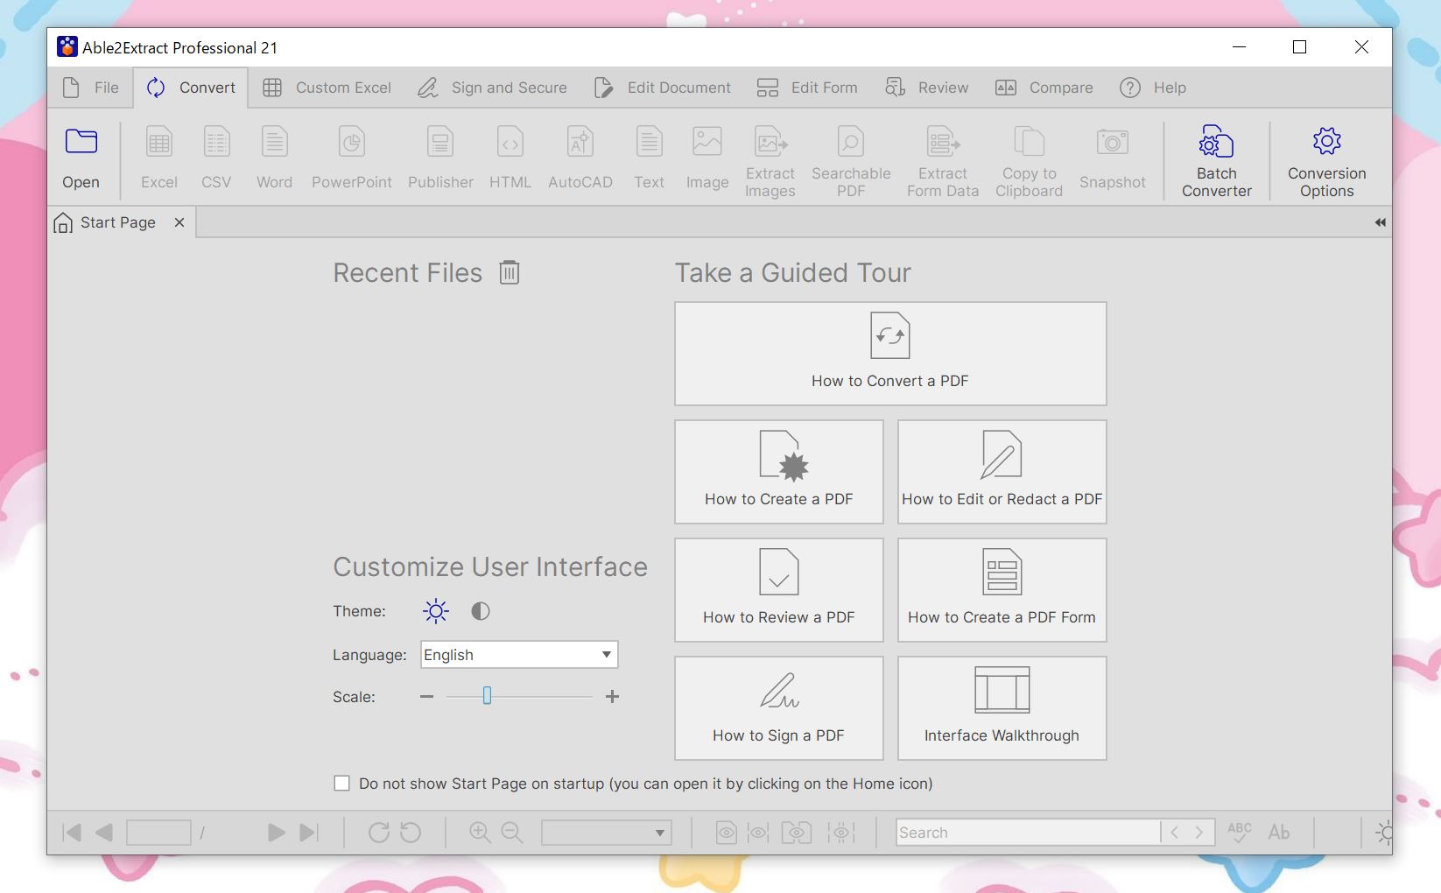Go to next page

click(276, 833)
